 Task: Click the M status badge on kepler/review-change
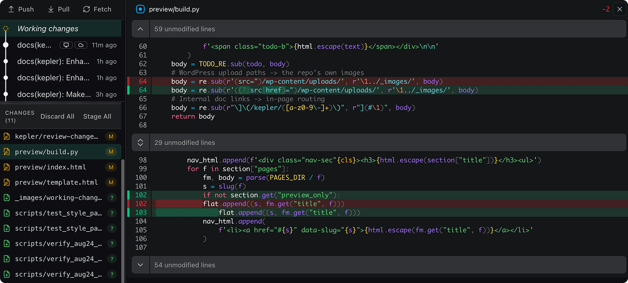coord(111,137)
